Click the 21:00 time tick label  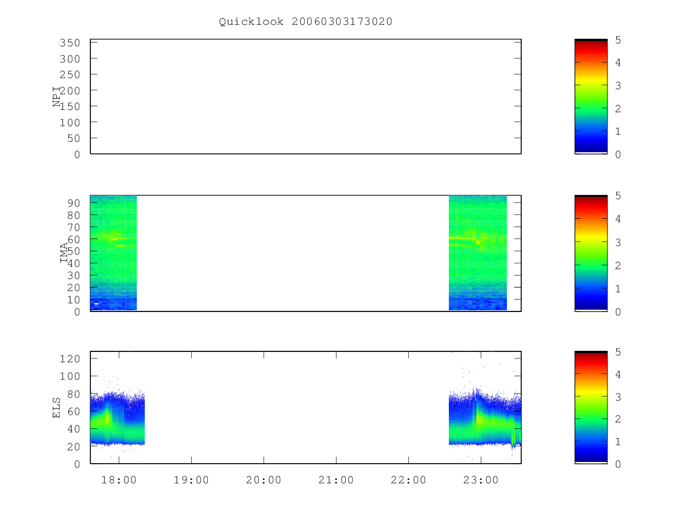(336, 480)
